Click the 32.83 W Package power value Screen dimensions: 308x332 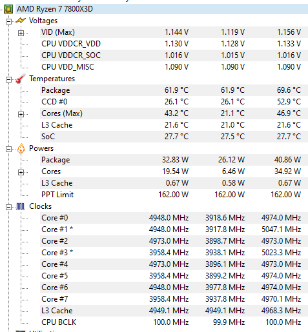coord(175,160)
